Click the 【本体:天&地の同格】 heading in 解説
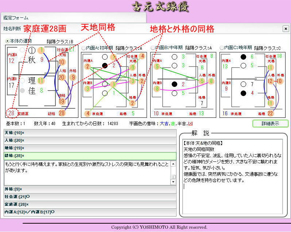The width and height of the screenshot is (291, 232). [x=203, y=143]
